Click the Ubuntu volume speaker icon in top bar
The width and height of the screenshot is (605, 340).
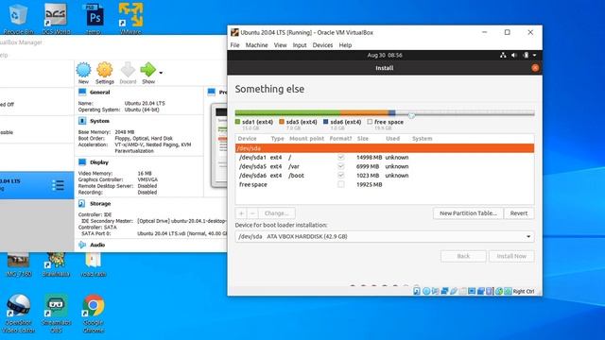point(514,55)
